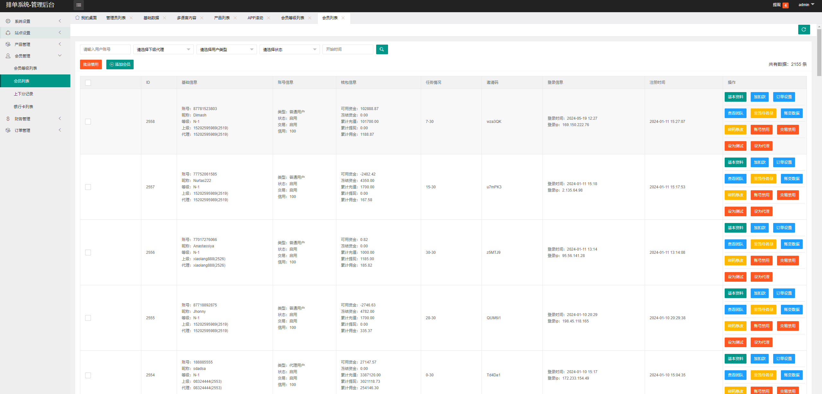Check the row checkbox for ID 2555
This screenshot has height=394, width=822.
[88, 318]
